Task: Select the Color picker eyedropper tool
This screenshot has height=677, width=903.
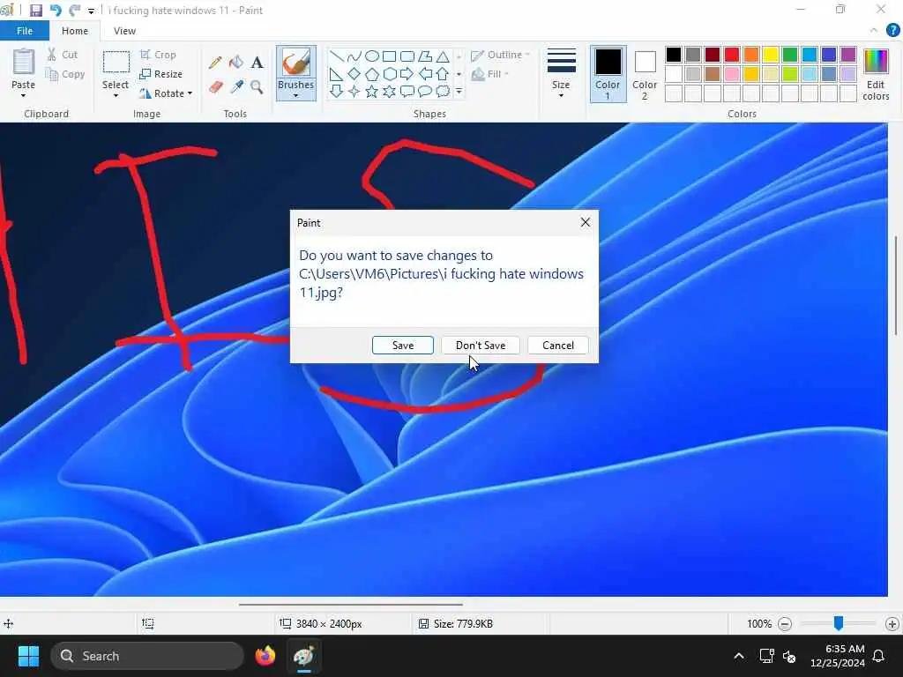Action: [x=236, y=87]
